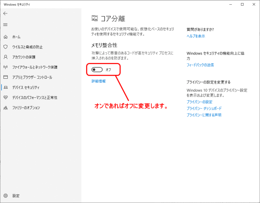
Task: Click the メモリ整合性 heading text
Action: point(104,45)
